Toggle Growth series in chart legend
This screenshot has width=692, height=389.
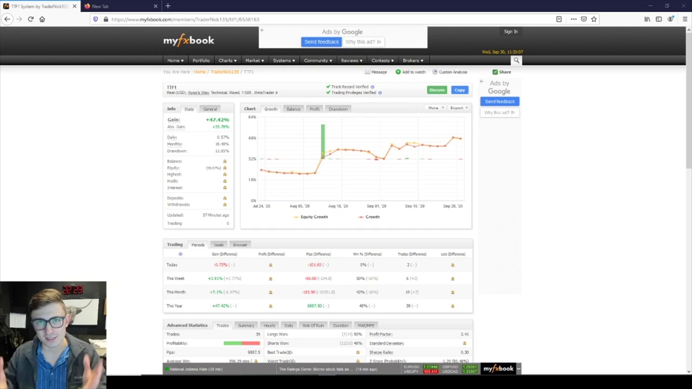[x=369, y=217]
